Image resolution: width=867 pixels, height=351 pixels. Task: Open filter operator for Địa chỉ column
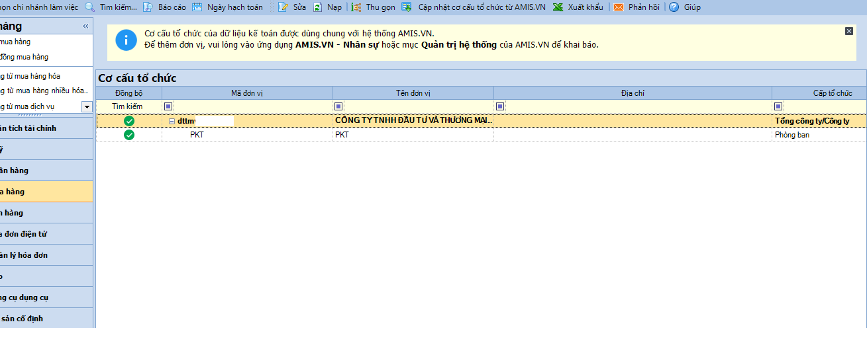point(500,106)
